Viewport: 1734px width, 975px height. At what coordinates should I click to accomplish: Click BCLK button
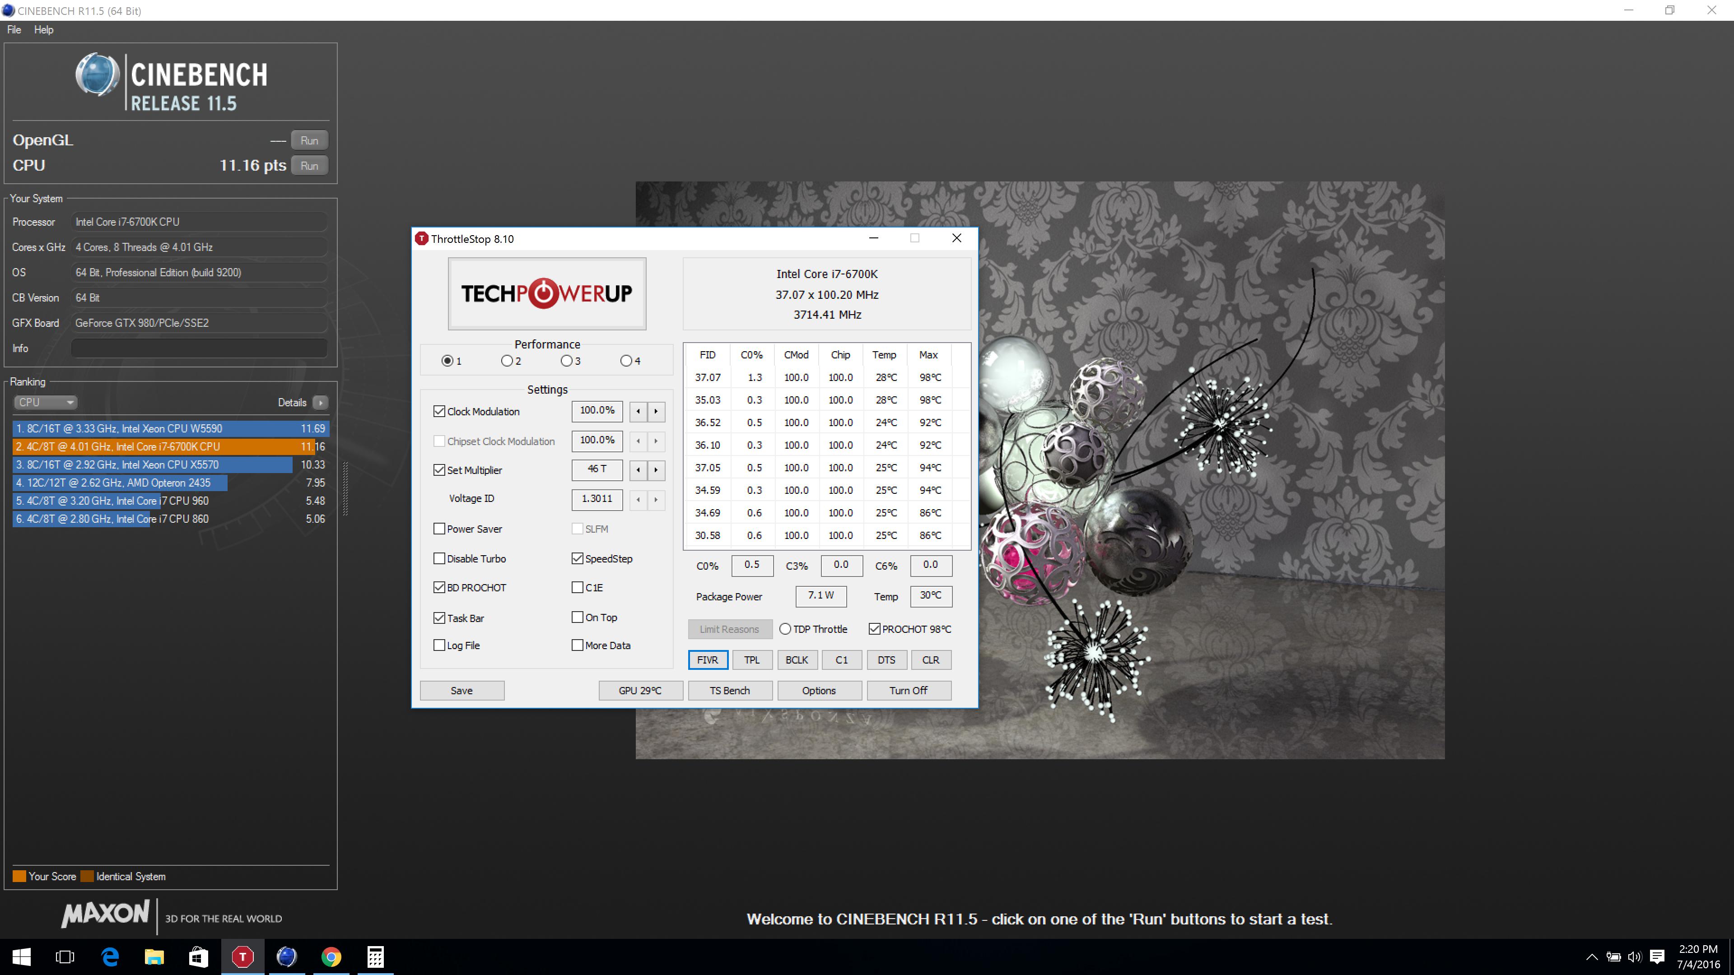click(797, 660)
